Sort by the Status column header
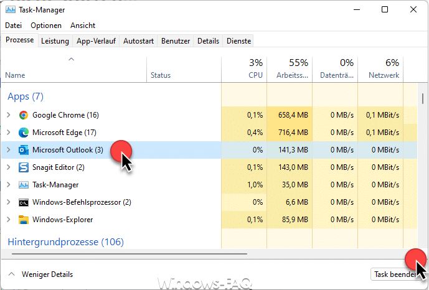The image size is (429, 290). point(184,70)
